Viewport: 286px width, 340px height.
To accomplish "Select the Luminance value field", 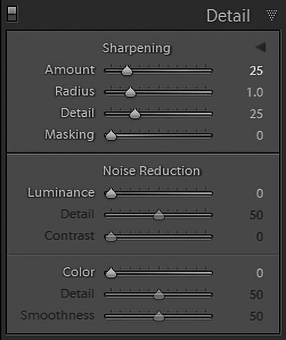I will (260, 193).
